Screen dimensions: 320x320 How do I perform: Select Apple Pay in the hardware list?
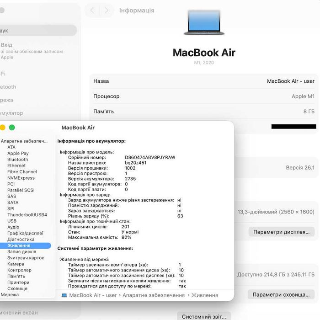pyautogui.click(x=18, y=153)
